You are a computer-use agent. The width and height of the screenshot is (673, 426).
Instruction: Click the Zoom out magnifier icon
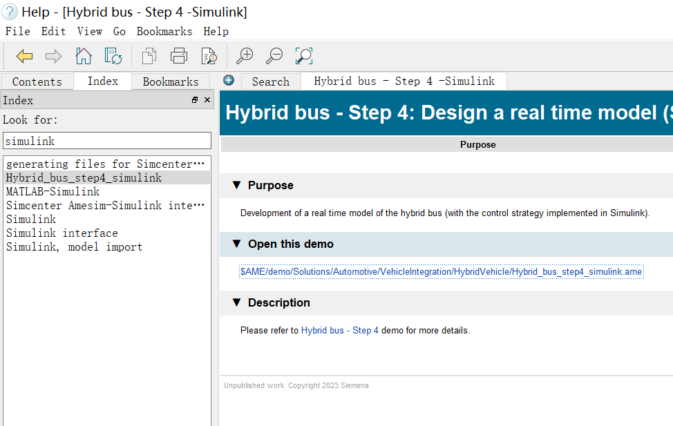tap(274, 56)
